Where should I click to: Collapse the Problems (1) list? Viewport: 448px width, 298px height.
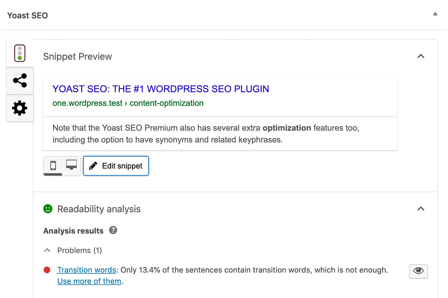(47, 250)
